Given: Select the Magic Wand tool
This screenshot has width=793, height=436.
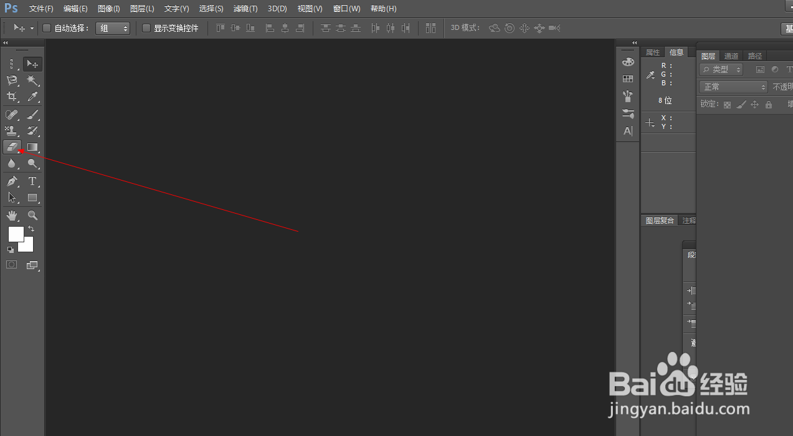Looking at the screenshot, I should (32, 80).
